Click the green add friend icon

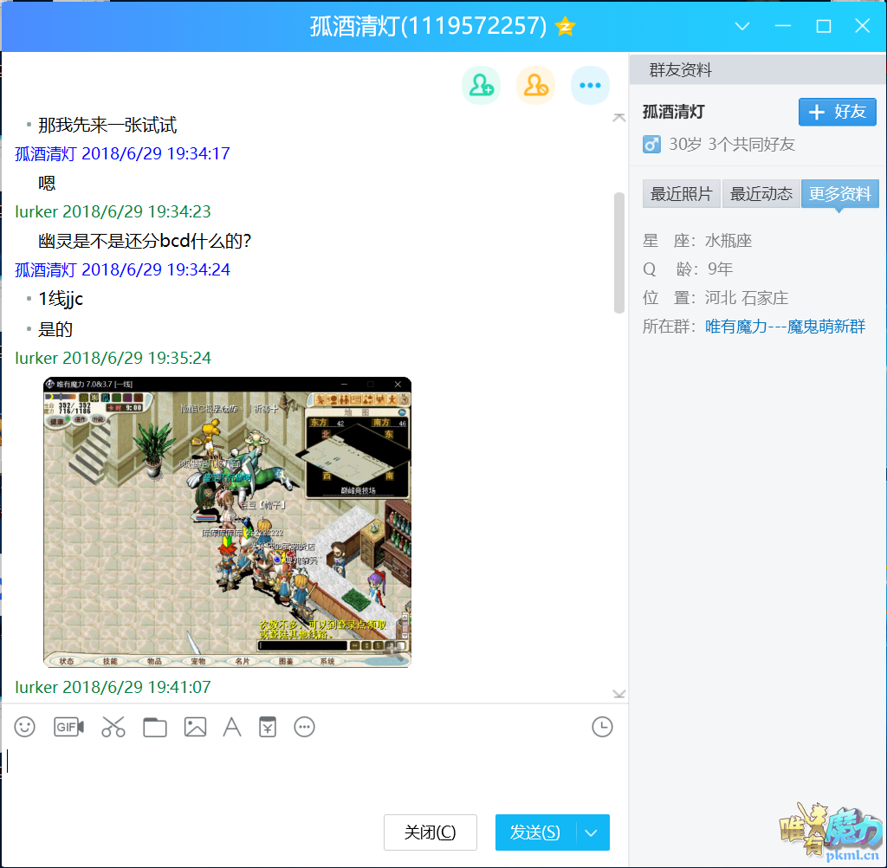pyautogui.click(x=481, y=86)
